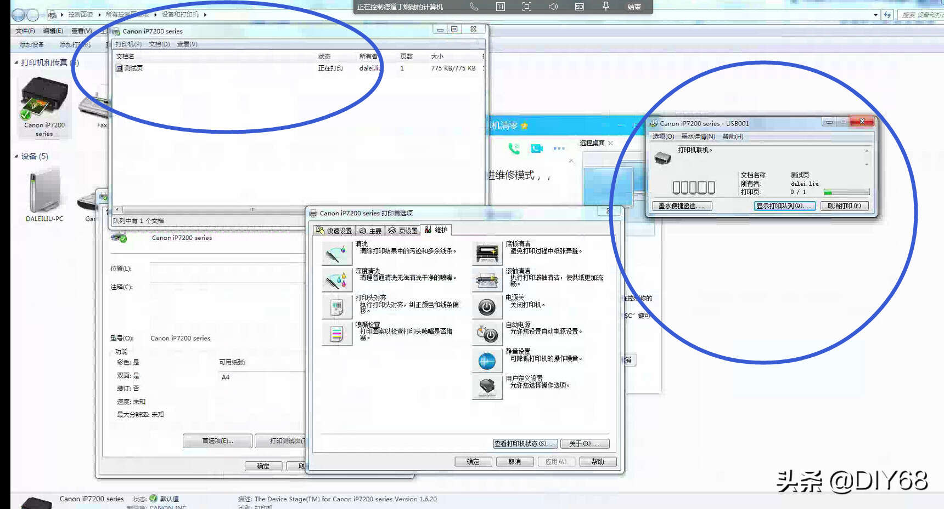Open 用户定义设置 custom settings icon
944x509 pixels.
(487, 387)
